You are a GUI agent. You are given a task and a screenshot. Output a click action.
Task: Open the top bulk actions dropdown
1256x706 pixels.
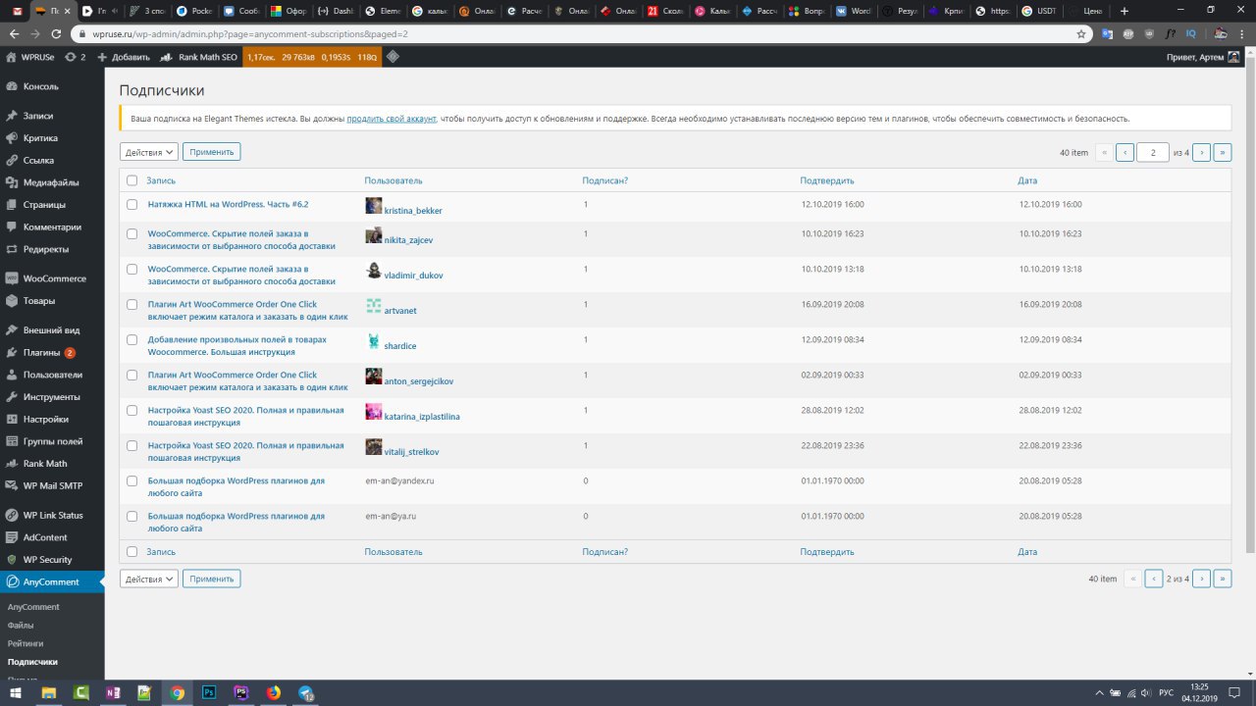149,152
